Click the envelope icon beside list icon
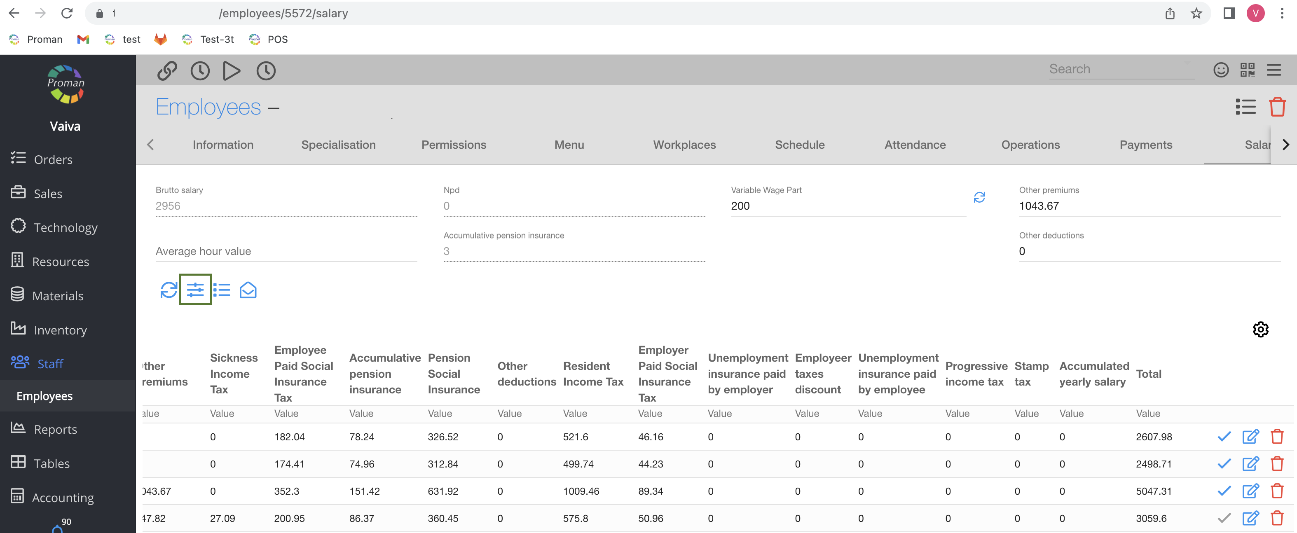This screenshot has height=533, width=1297. [x=248, y=290]
